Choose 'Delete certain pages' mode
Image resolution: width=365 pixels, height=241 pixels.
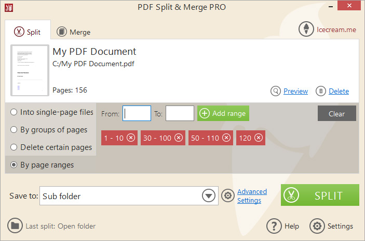click(x=51, y=147)
